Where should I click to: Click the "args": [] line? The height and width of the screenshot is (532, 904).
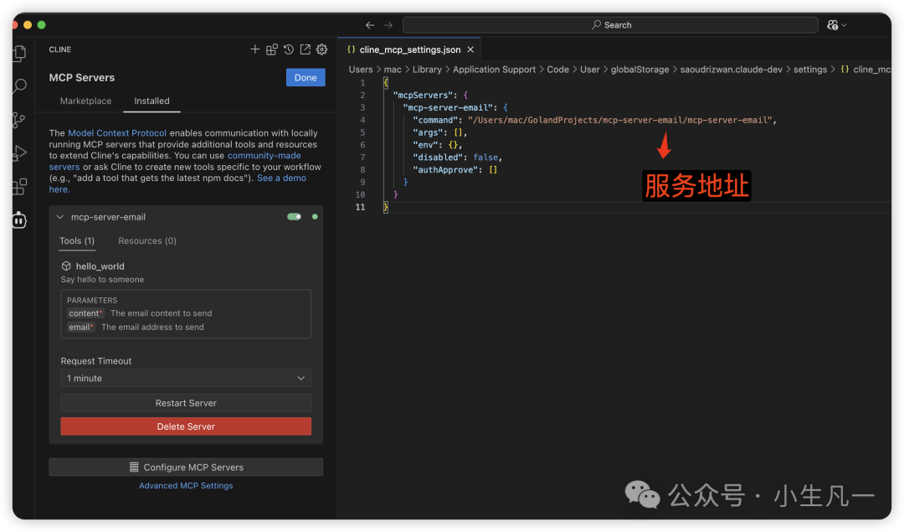click(440, 132)
